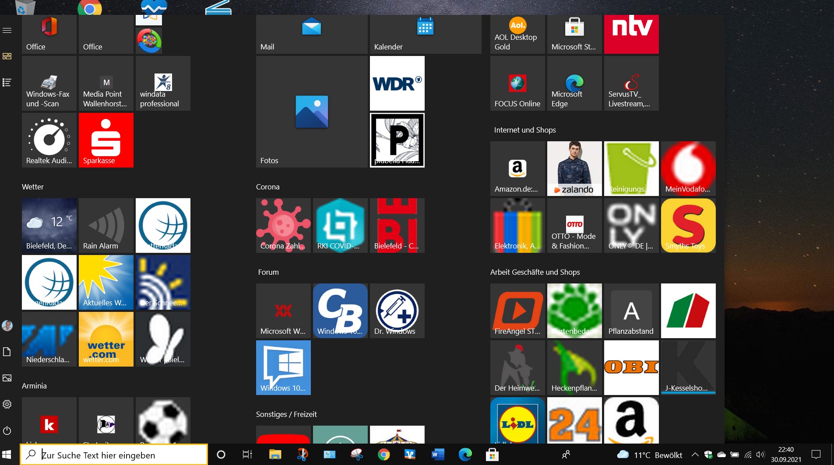
Task: Open Amazon.de tile in Internet und Shops
Action: [x=517, y=168]
